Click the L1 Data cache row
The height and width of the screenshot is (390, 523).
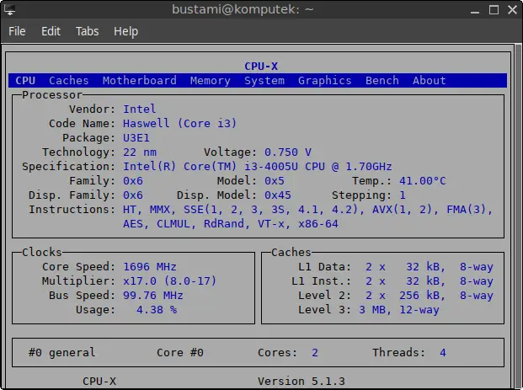[395, 267]
